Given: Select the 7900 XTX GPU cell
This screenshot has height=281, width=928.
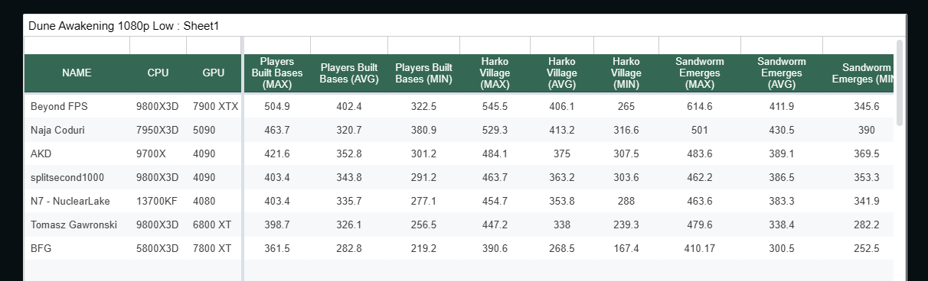Looking at the screenshot, I should pos(215,106).
